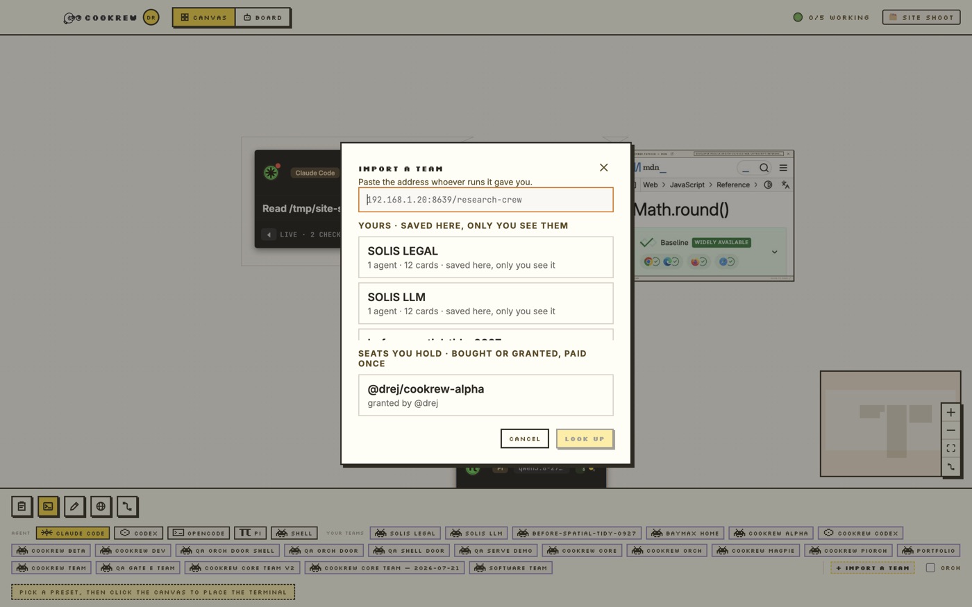Select the SOLIS LEGAL saved team
972x607 pixels.
[486, 257]
